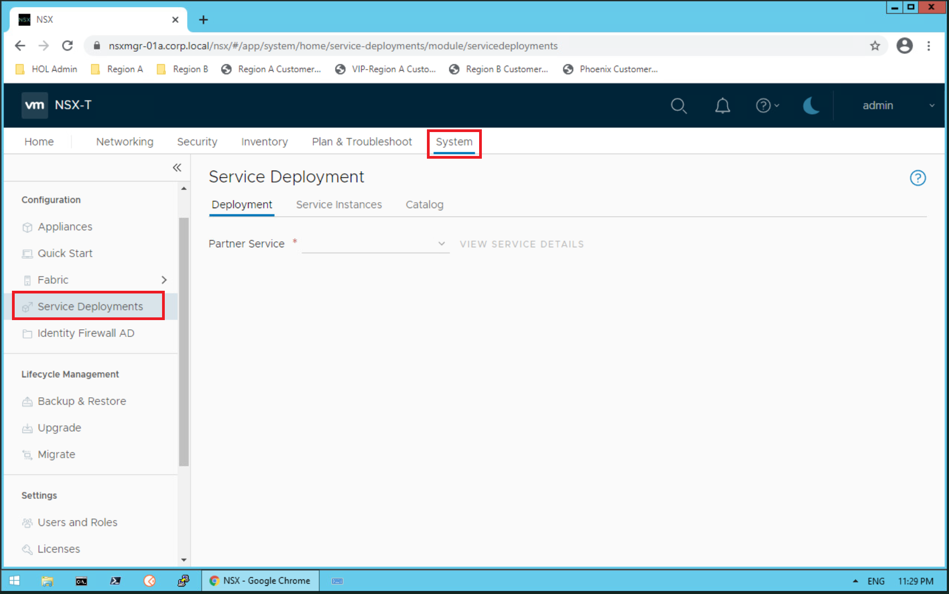The image size is (949, 594).
Task: Open Region A Customer bookmark
Action: tap(271, 69)
